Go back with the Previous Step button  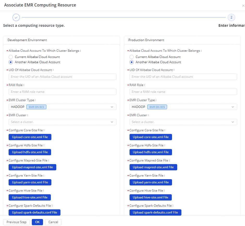(x=16, y=222)
